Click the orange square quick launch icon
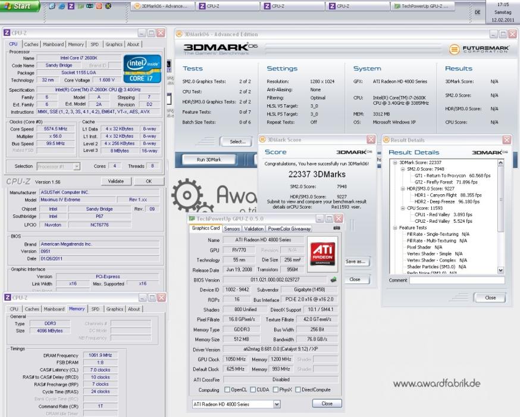This screenshot has width=520, height=417. (x=99, y=6)
